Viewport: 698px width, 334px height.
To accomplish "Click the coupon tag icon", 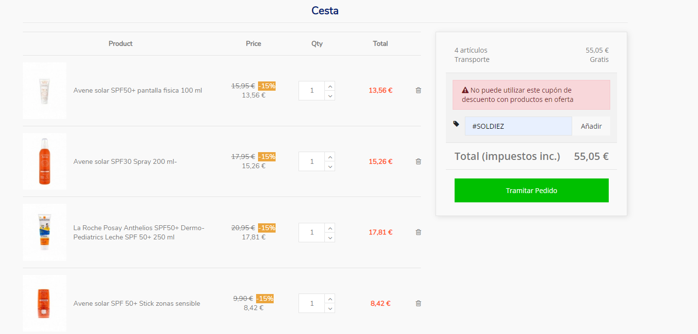I will pyautogui.click(x=456, y=124).
